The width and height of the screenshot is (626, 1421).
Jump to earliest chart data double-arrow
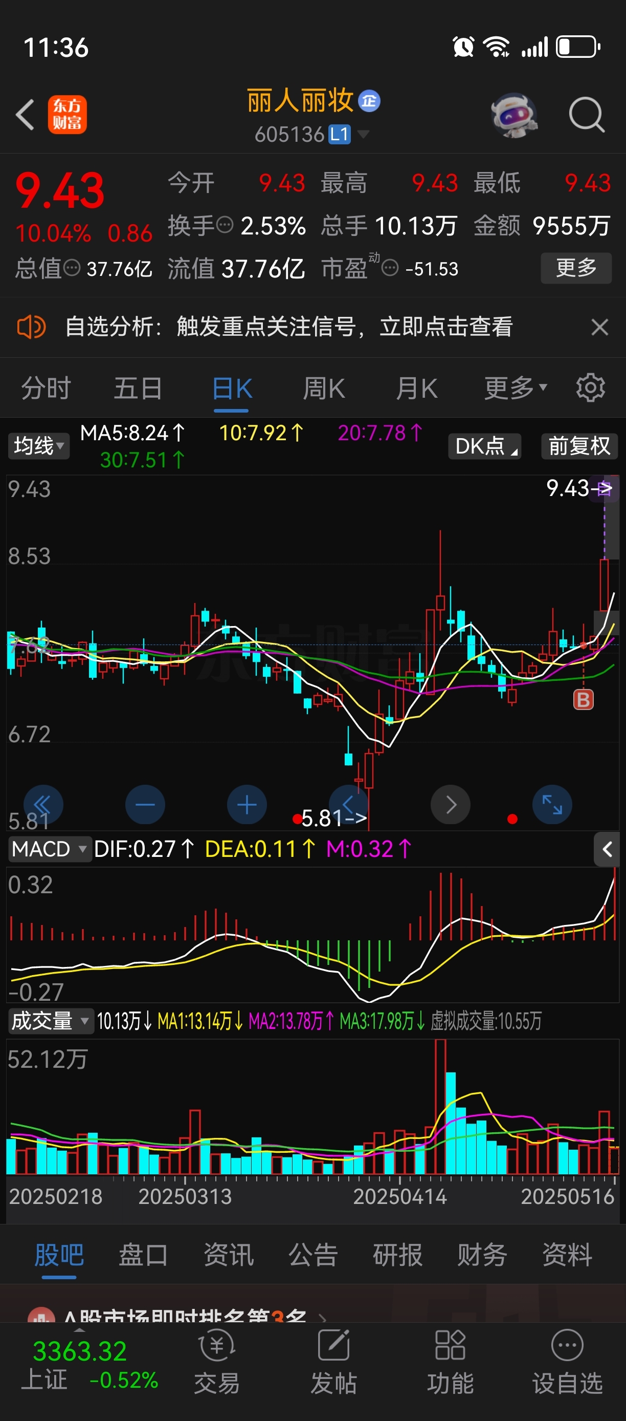[43, 805]
